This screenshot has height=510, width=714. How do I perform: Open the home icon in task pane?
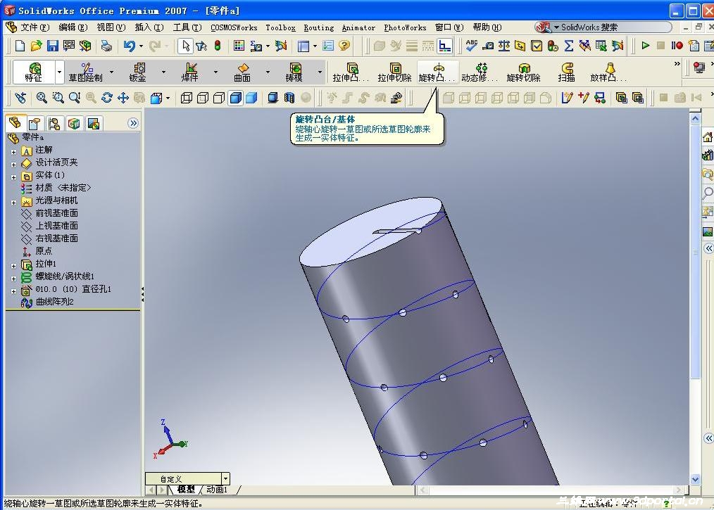707,137
